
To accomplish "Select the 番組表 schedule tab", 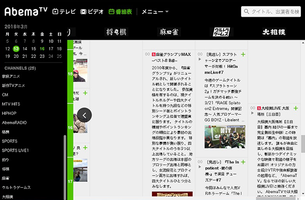I will click(120, 12).
